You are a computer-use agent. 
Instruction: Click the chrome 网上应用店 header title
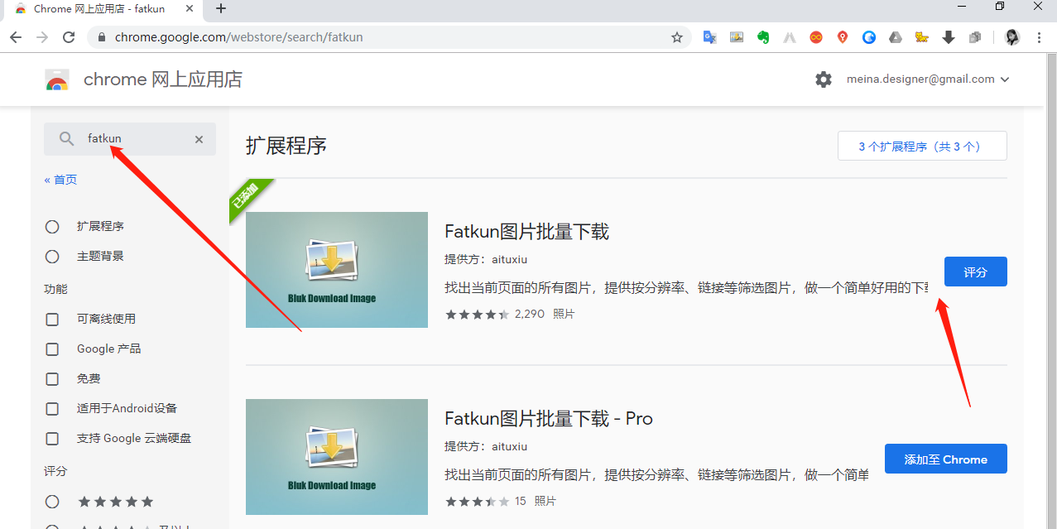point(163,79)
